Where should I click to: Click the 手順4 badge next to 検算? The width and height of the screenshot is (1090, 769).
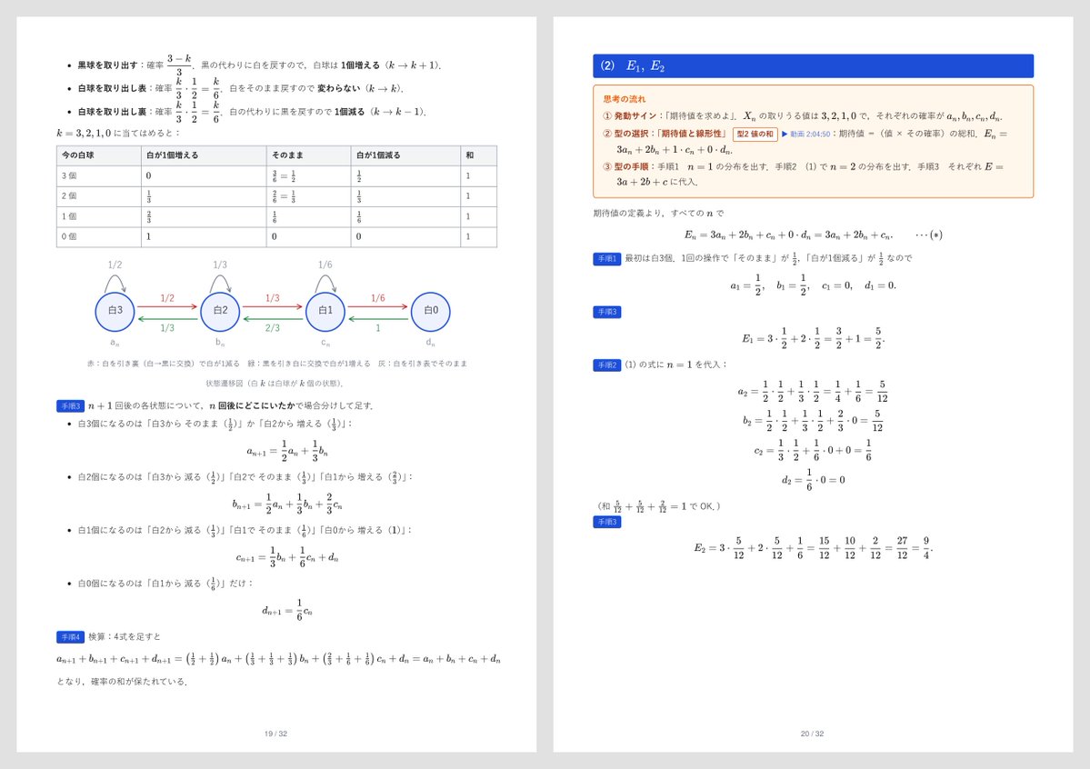click(x=70, y=637)
